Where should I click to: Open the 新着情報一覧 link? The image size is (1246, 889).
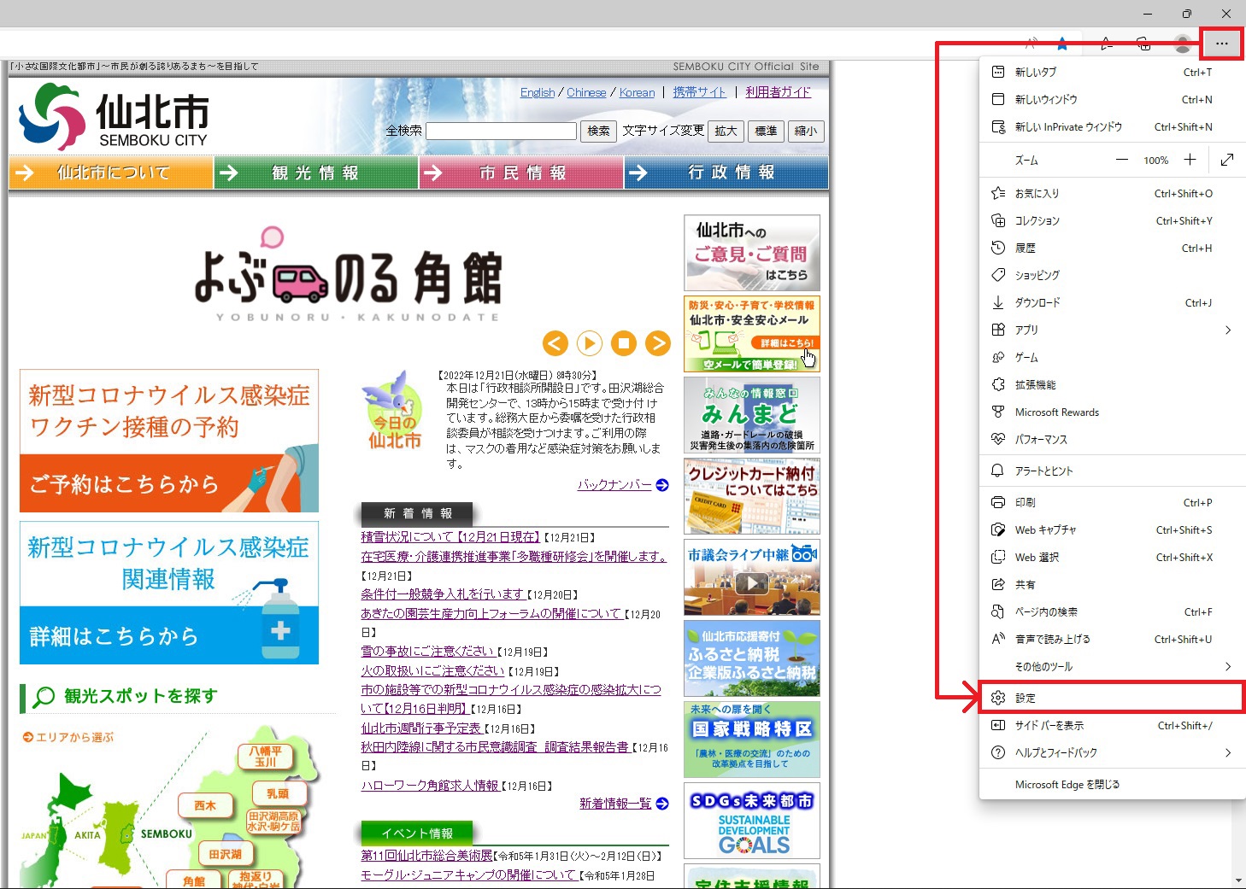tap(615, 804)
